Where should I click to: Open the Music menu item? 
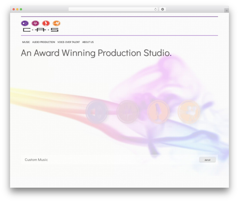[x=26, y=42]
